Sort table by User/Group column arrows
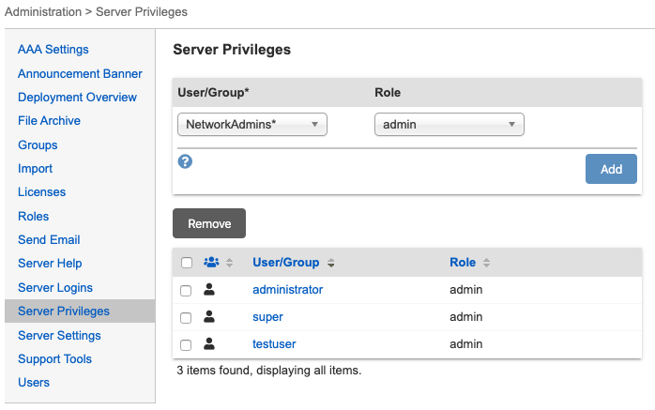The height and width of the screenshot is (410, 655). pos(331,263)
